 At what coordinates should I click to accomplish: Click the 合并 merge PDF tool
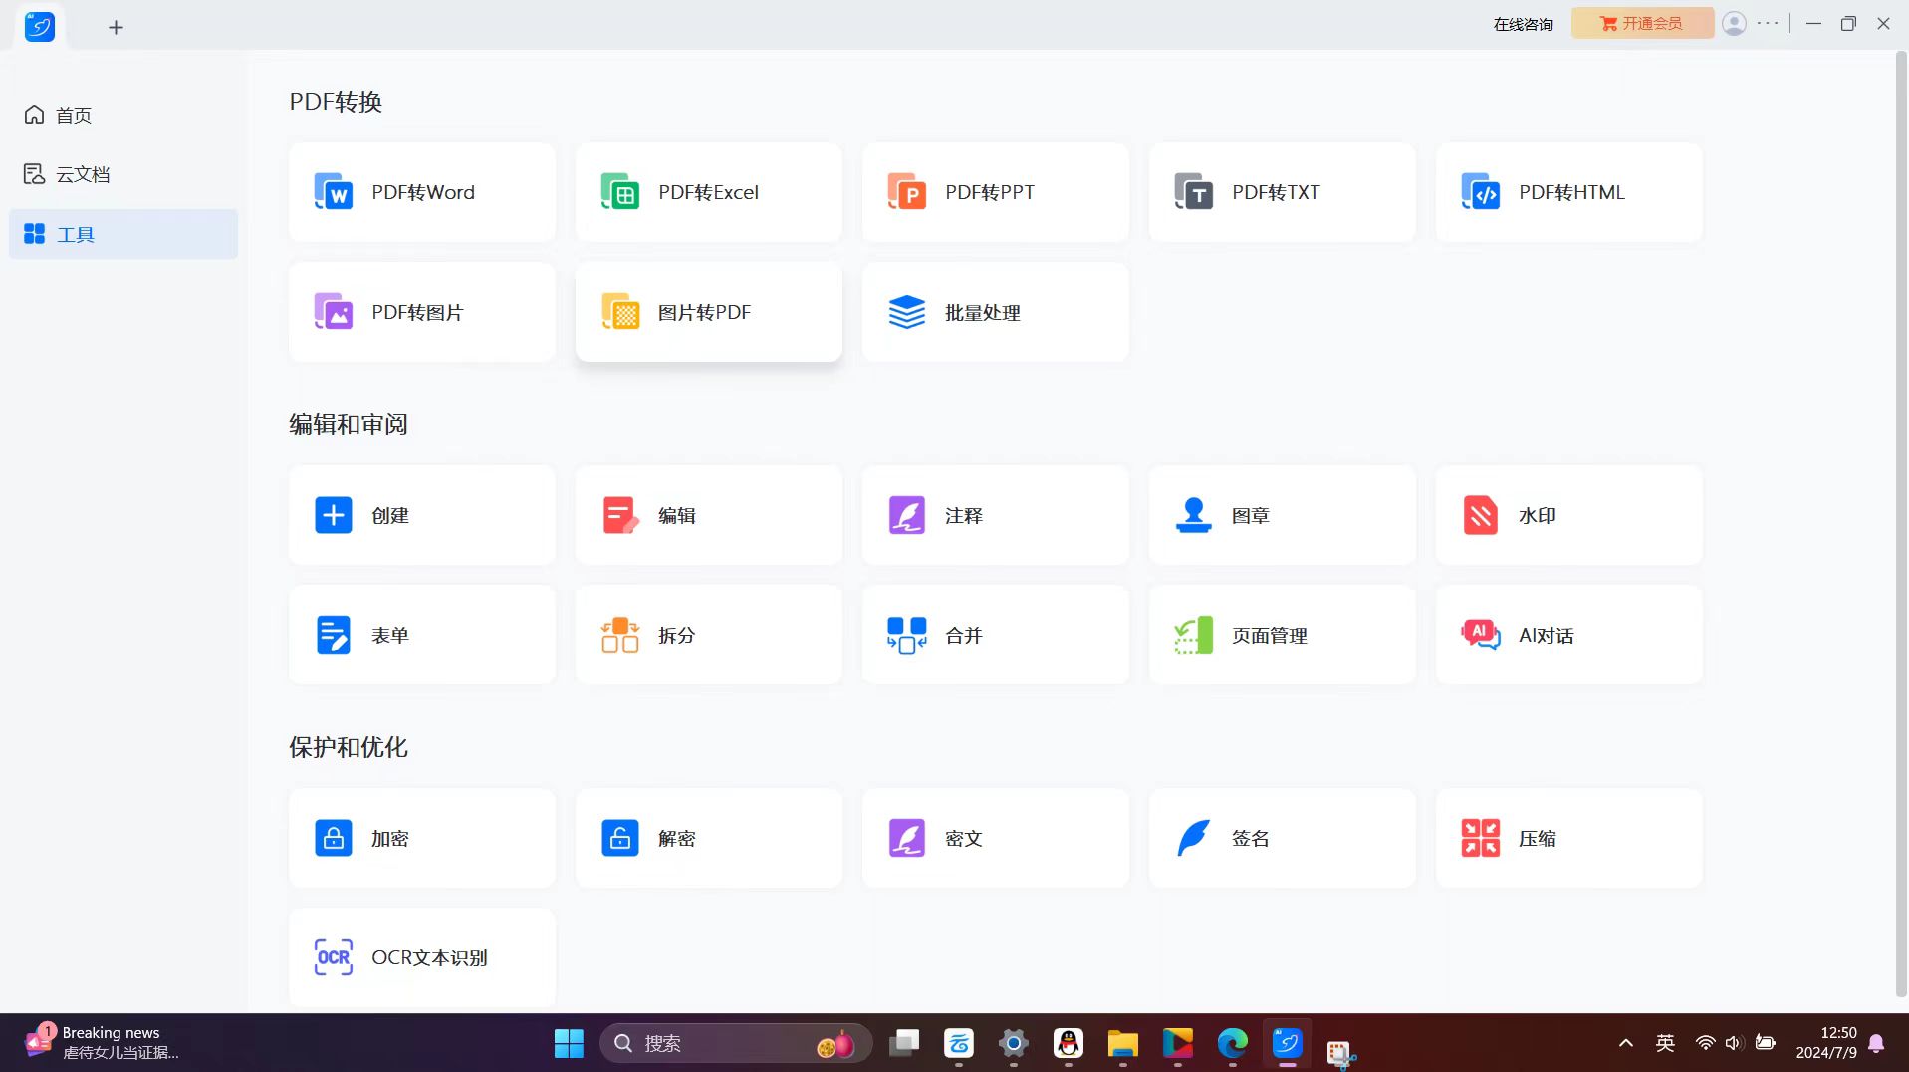[995, 635]
